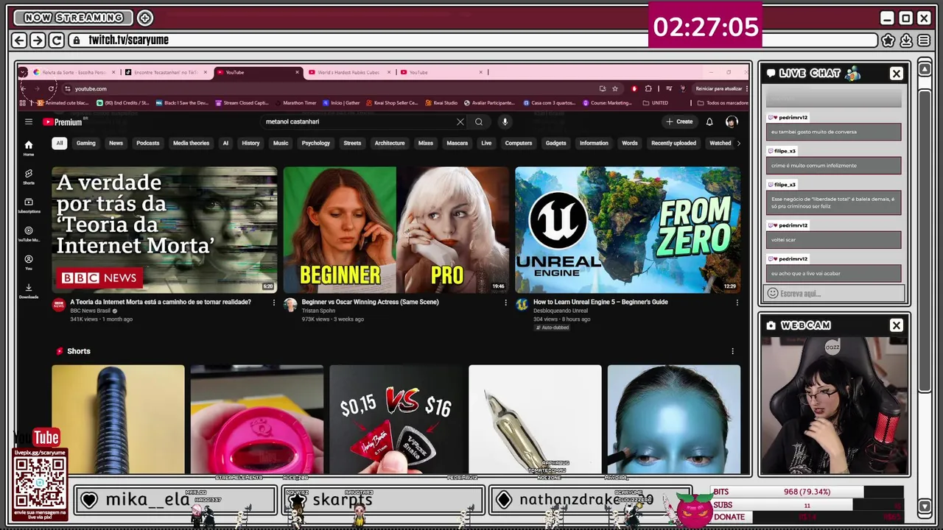Clear the YouTube search text
943x530 pixels.
(460, 121)
